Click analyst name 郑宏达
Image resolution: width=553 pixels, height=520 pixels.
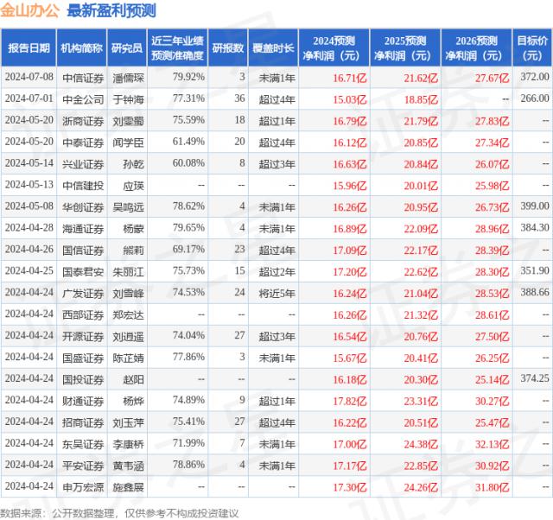click(x=128, y=314)
